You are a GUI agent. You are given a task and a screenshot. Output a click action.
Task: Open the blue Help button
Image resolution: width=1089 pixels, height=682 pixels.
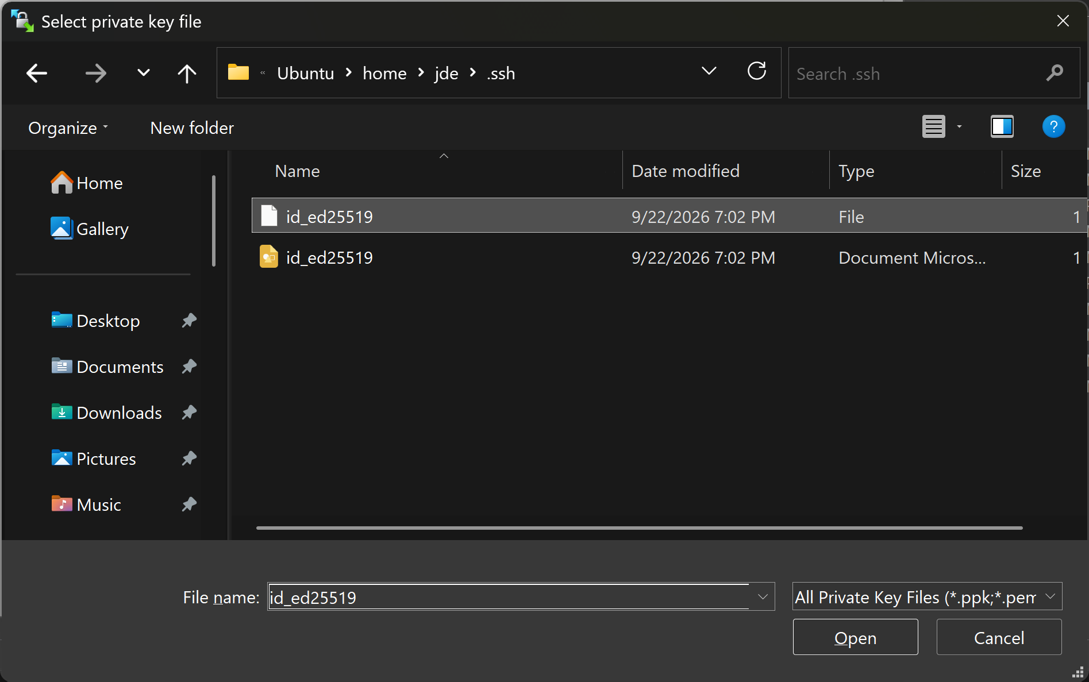pos(1053,126)
